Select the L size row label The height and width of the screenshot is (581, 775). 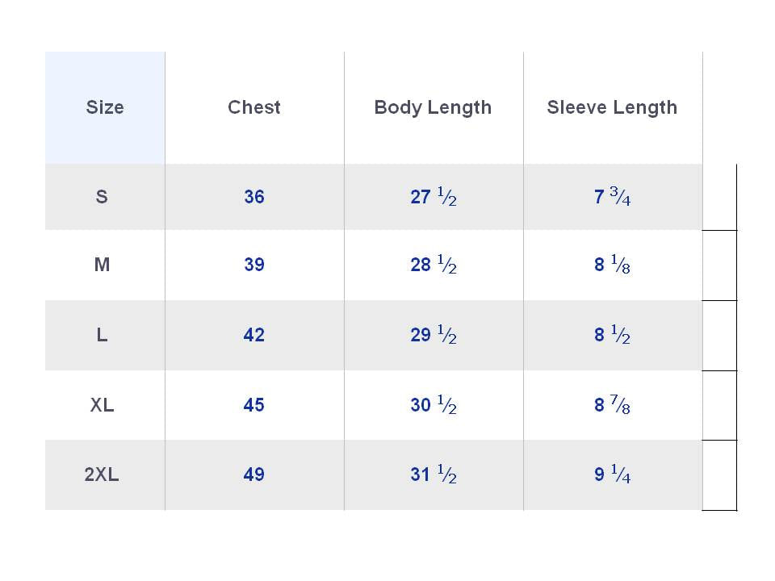click(x=102, y=335)
